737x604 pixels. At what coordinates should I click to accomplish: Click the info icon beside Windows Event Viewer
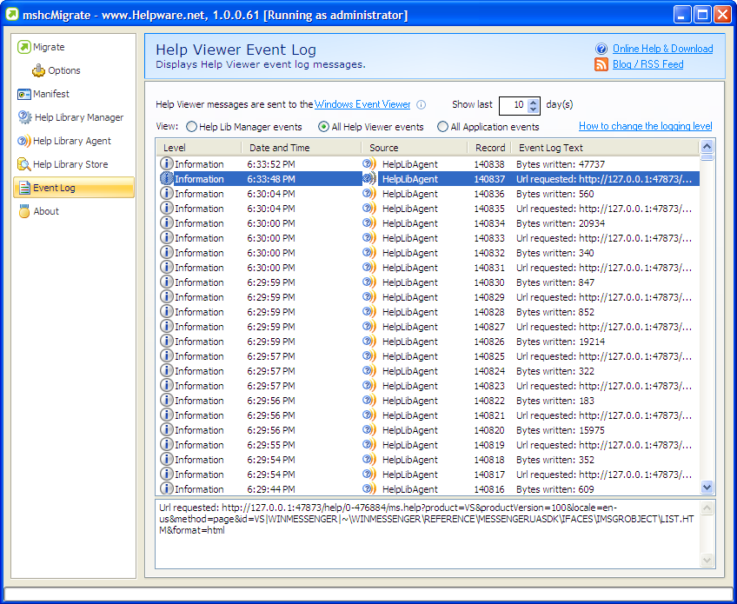(421, 104)
